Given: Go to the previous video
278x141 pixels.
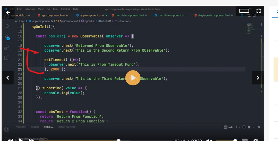Looking at the screenshot, I should (x=8, y=78).
